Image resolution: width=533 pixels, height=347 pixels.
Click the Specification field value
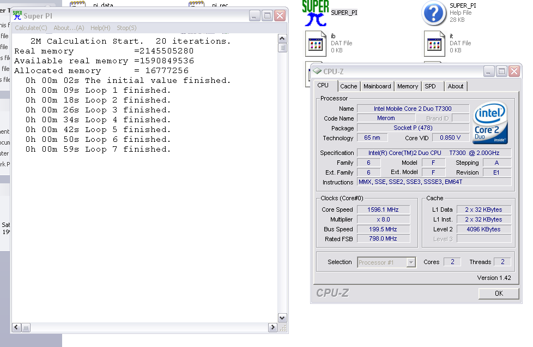point(434,153)
